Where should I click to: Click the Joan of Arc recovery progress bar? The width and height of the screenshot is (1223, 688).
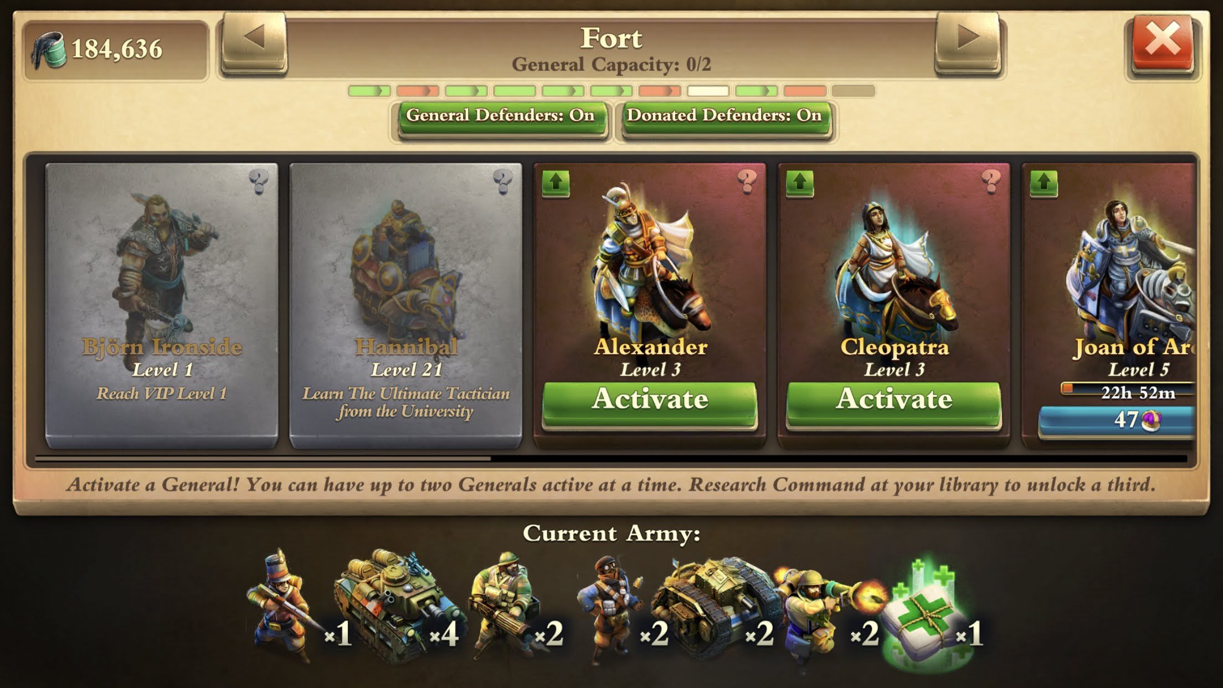[x=1128, y=392]
